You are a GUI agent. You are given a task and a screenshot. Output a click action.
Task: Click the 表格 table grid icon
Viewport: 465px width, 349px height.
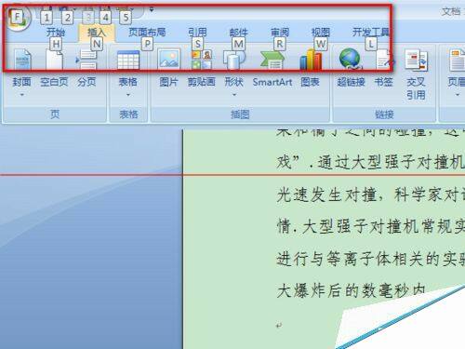[x=128, y=60]
